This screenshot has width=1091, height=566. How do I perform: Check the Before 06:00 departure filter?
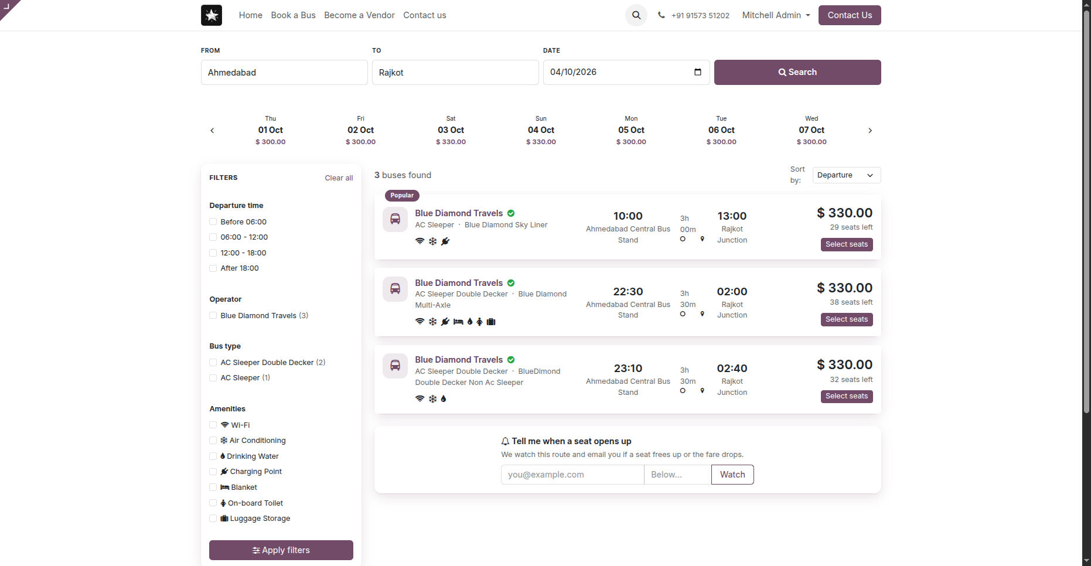[x=213, y=222]
